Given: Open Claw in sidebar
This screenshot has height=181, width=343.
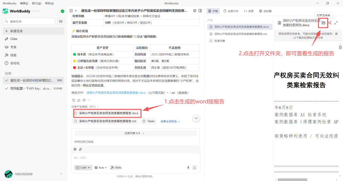Looking at the screenshot, I should (x=33, y=39).
